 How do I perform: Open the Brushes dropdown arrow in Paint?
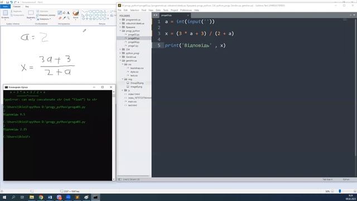click(76, 20)
